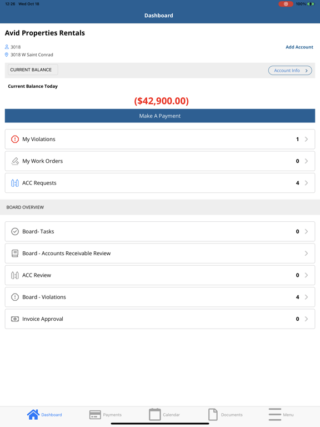Expand My Work Orders row chevron
Viewport: 320px width, 427px height.
(307, 161)
